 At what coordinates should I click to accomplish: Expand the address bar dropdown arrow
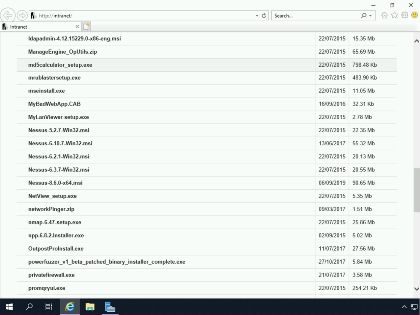(257, 15)
